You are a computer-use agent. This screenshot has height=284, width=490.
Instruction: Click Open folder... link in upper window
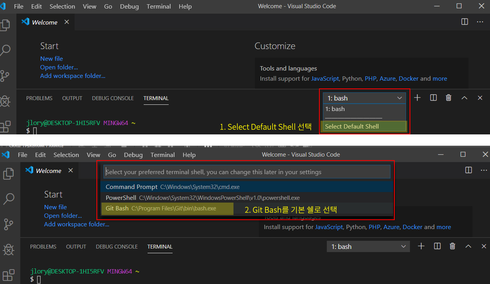tap(59, 67)
